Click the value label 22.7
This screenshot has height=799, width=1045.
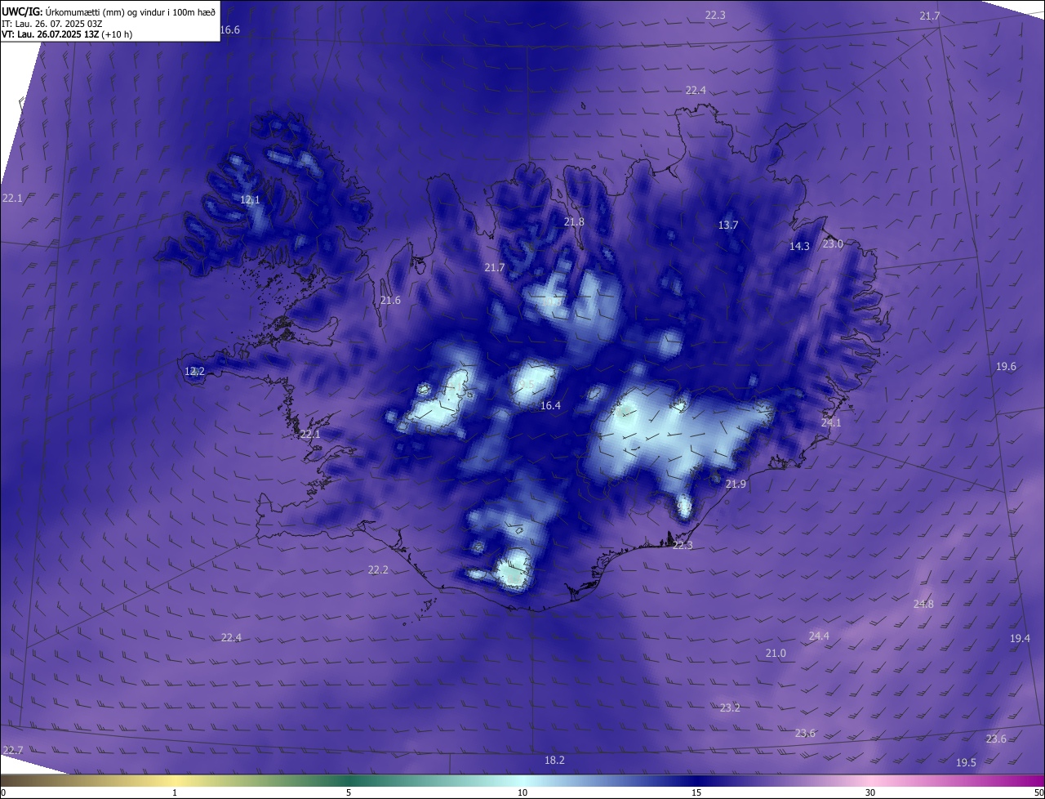pyautogui.click(x=13, y=749)
